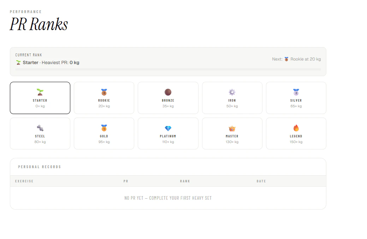Click the Rookie bronze medal icon
367x239 pixels.
click(x=104, y=92)
